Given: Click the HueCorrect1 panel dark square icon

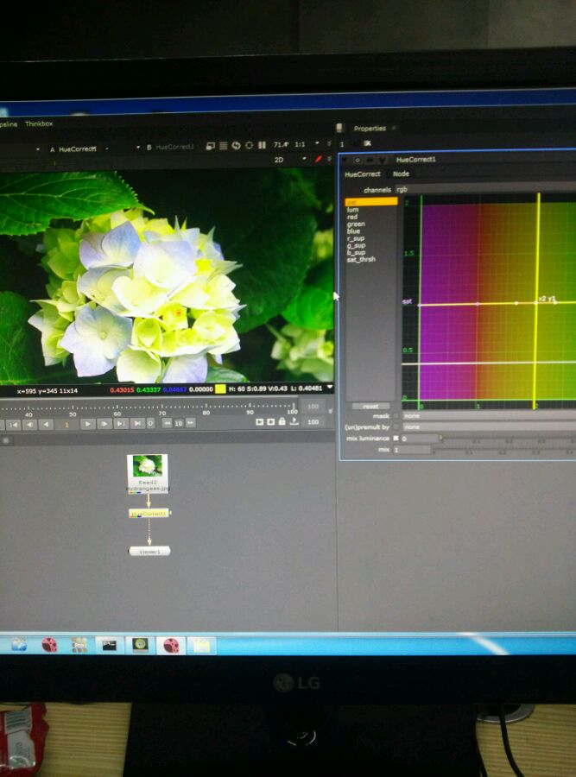Looking at the screenshot, I should 370,160.
